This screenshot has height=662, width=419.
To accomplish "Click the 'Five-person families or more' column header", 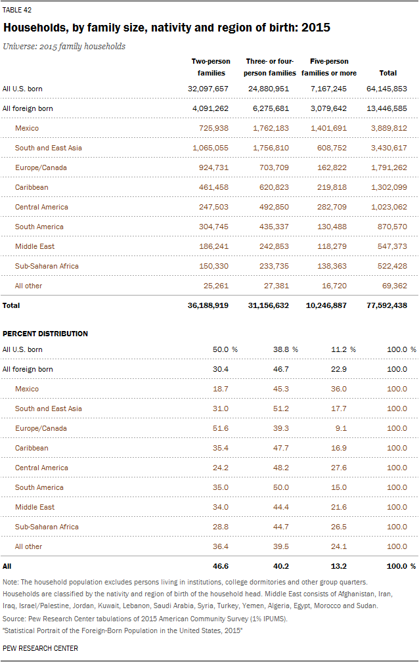I will [333, 67].
